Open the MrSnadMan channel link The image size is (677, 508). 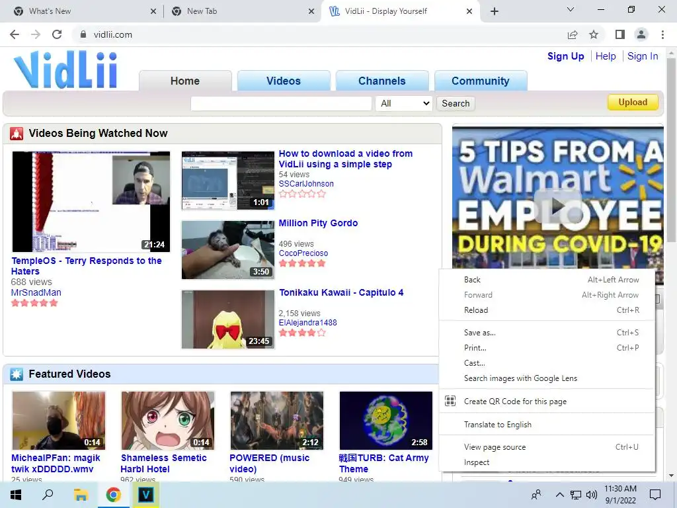click(36, 292)
